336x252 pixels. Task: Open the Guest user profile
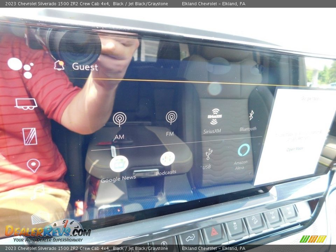coord(85,66)
